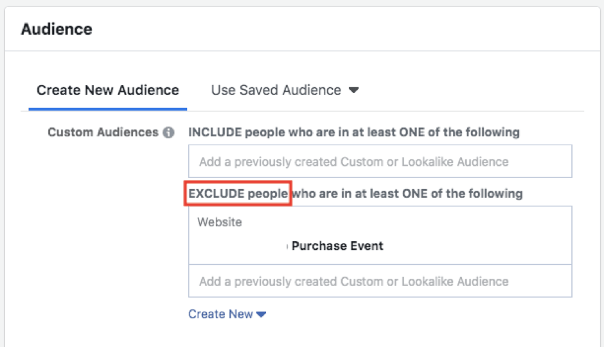Expand the Create New dropdown arrow
Image resolution: width=604 pixels, height=347 pixels.
261,314
